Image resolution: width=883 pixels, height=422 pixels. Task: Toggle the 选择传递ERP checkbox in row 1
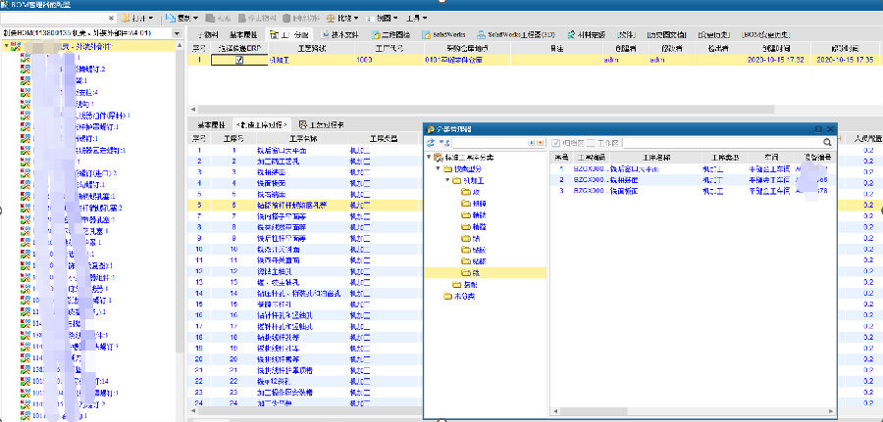[x=239, y=60]
